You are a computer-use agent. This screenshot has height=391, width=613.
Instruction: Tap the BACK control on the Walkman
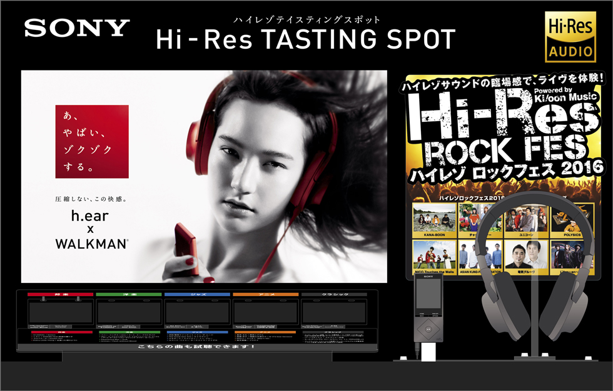click(x=422, y=315)
